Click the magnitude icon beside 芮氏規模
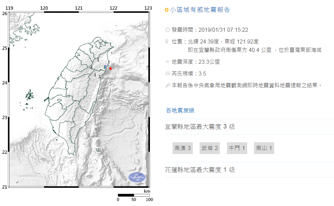Image resolution: width=334 pixels, height=206 pixels. (x=168, y=73)
